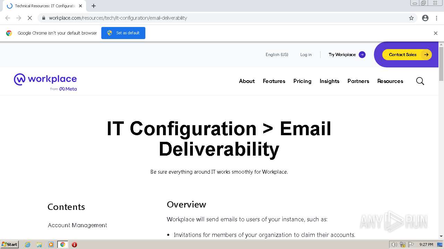This screenshot has width=444, height=249.
Task: Click the network tray icon
Action: (x=403, y=245)
